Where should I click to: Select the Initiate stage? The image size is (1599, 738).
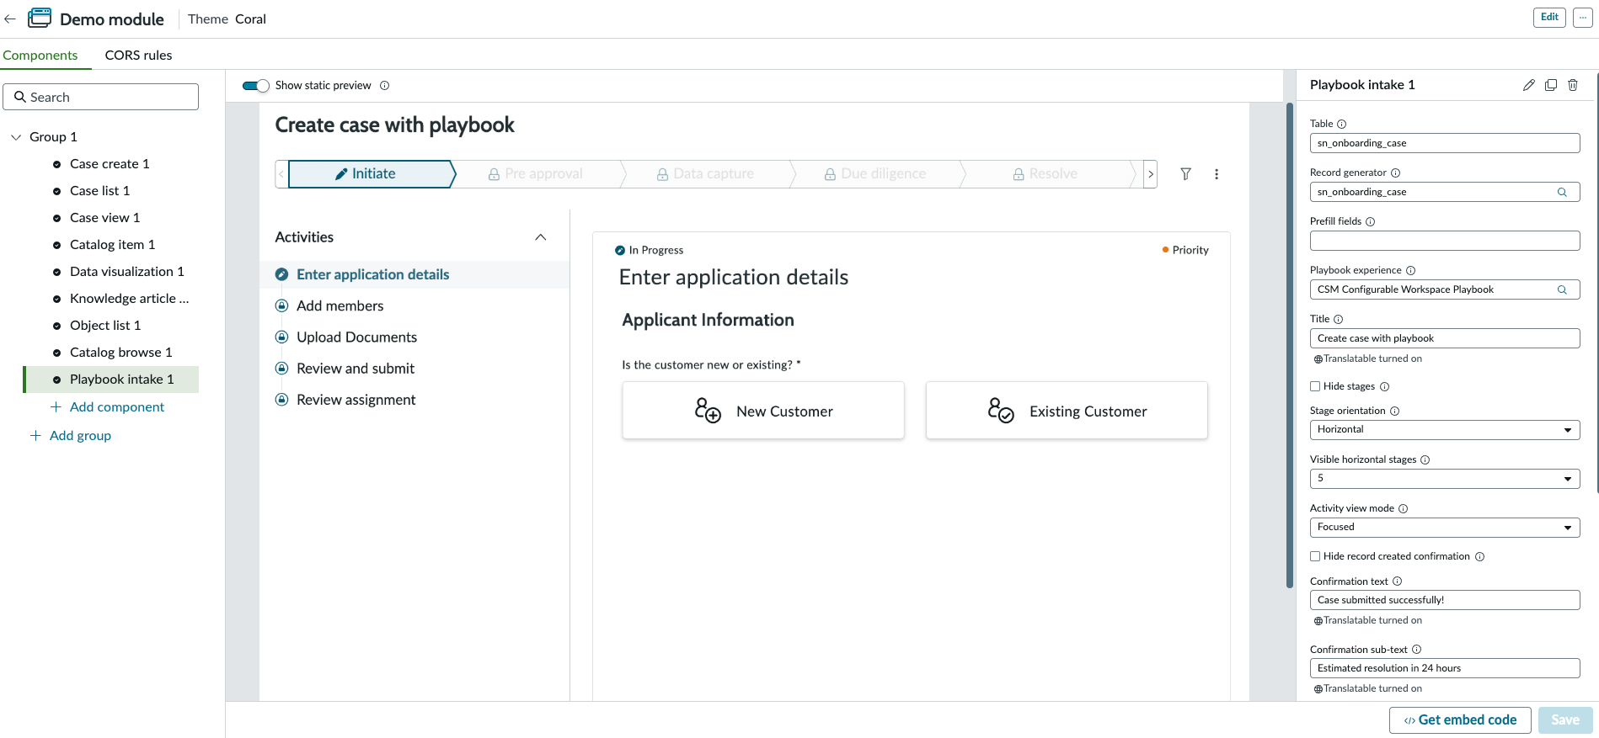[x=372, y=174]
